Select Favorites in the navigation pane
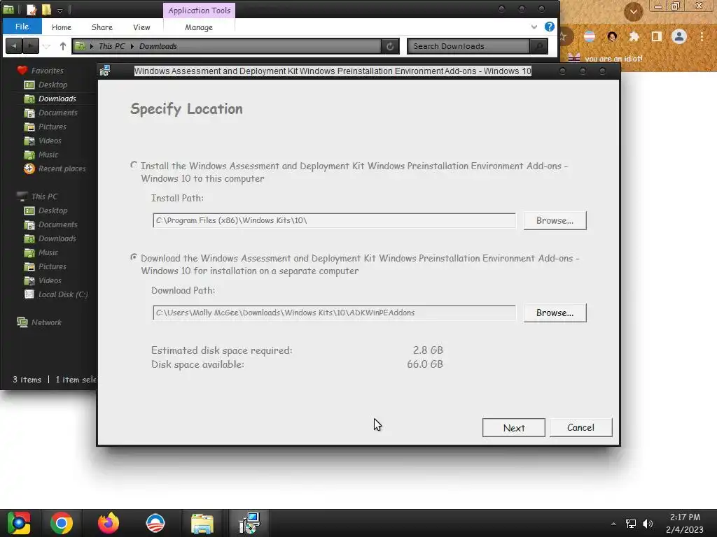The height and width of the screenshot is (537, 717). point(47,71)
